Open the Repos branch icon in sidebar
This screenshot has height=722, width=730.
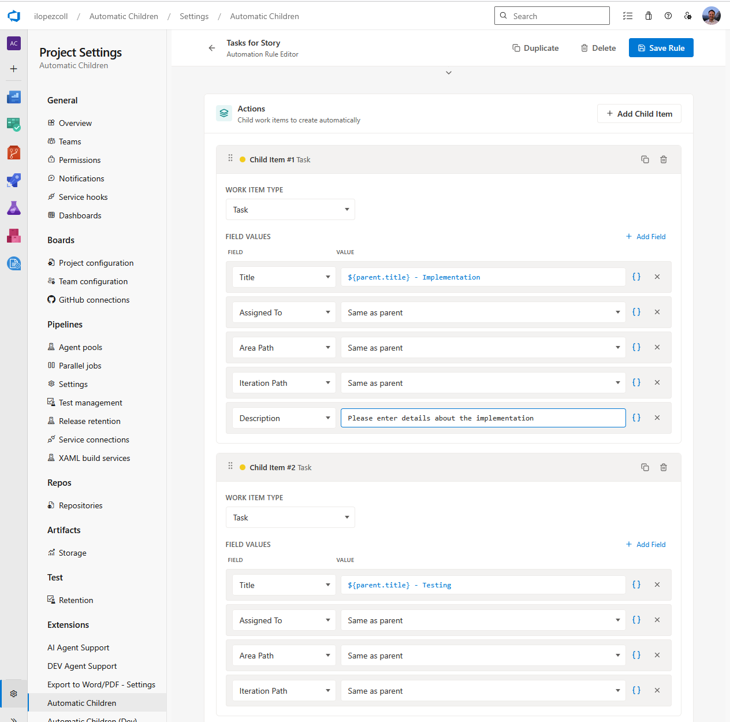pyautogui.click(x=13, y=152)
